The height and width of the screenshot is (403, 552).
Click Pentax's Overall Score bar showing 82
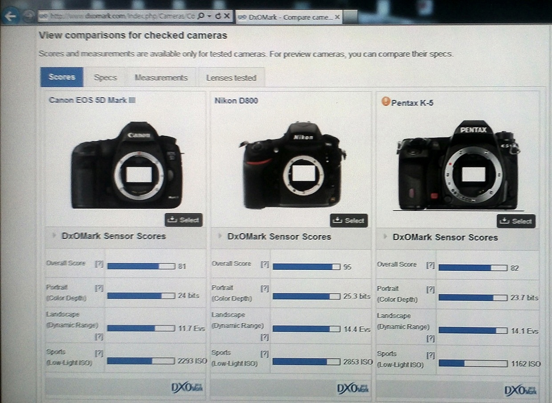472,268
